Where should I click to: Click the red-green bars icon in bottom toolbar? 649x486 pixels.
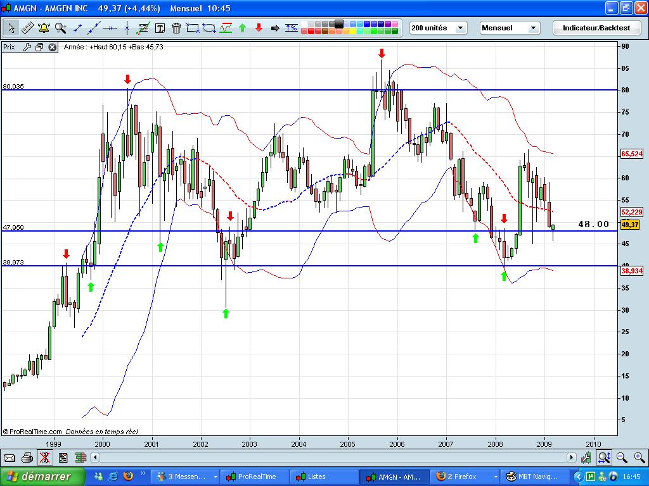pos(80,458)
